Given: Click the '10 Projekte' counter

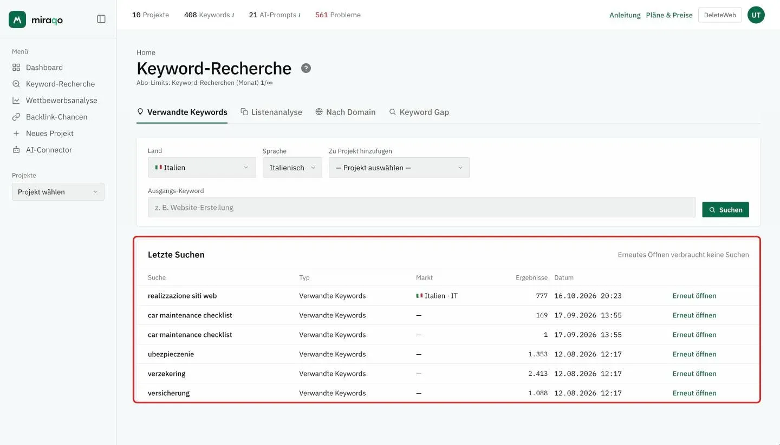Looking at the screenshot, I should pos(151,15).
